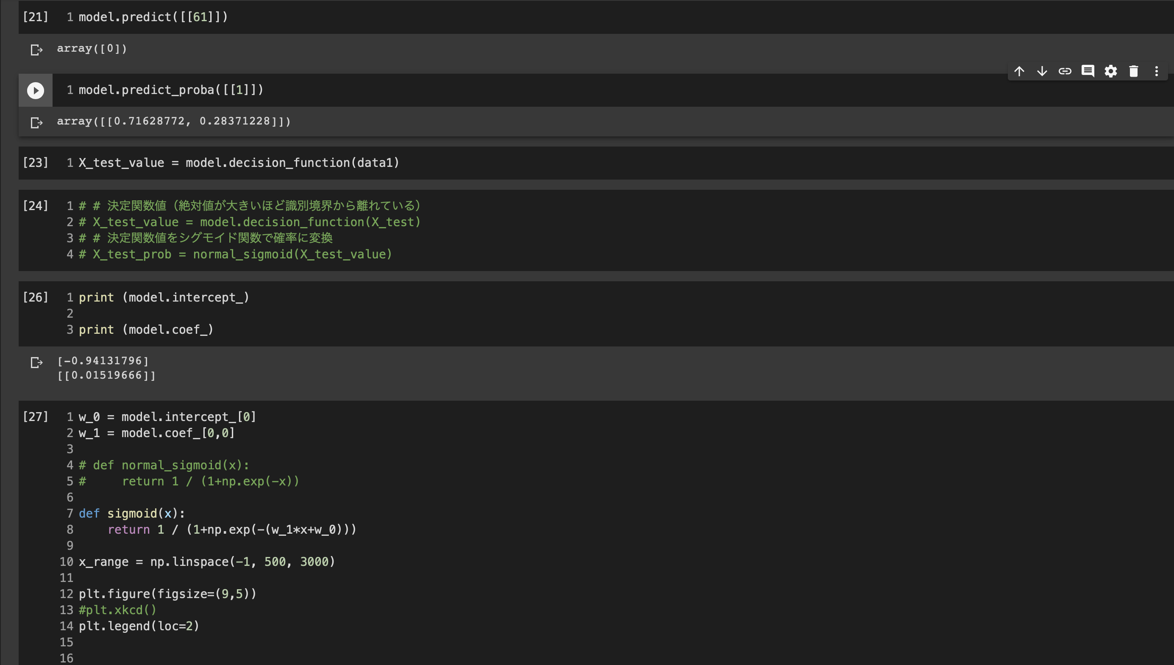Delete the cell with trash icon
1174x665 pixels.
1133,71
